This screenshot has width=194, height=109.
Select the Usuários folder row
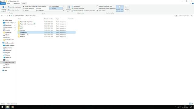point(22,35)
